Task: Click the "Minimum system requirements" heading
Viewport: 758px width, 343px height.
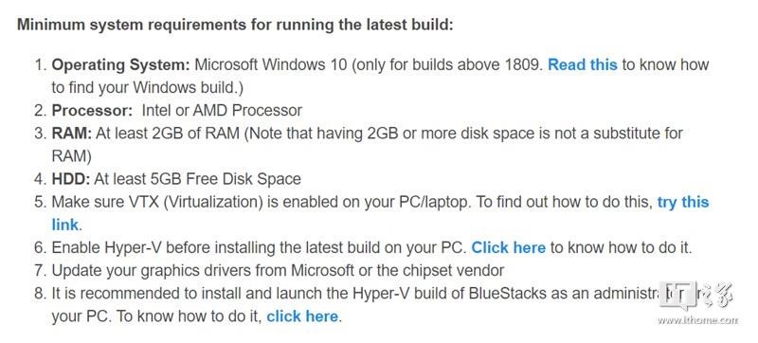Action: [235, 25]
